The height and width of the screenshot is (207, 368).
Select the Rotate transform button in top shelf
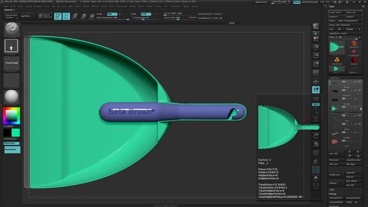coord(92,16)
